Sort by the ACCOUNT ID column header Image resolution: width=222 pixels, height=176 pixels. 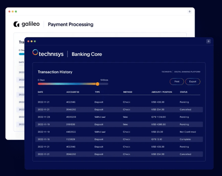pos(73,92)
